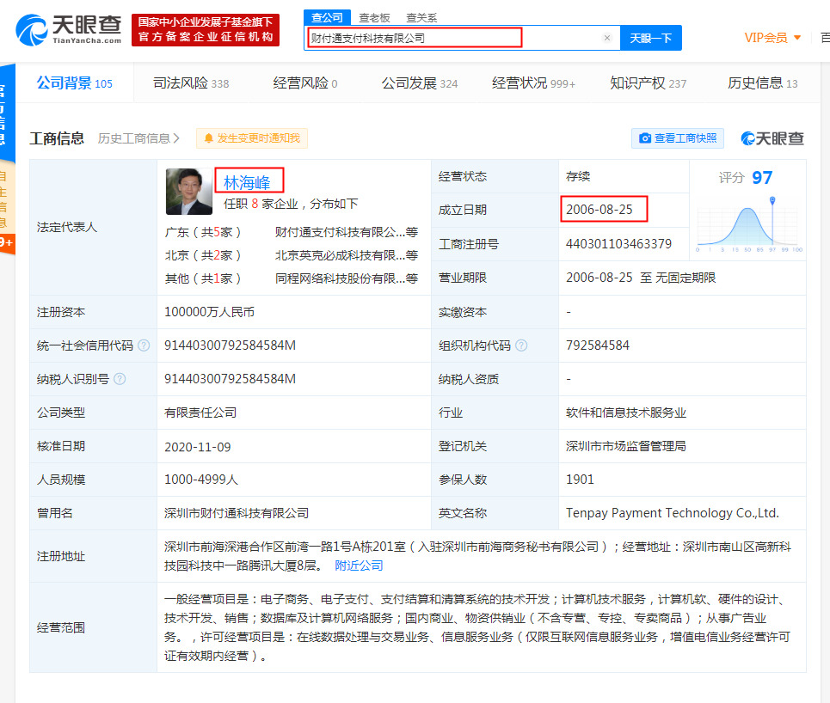Select registered capital 100000万人民币
The height and width of the screenshot is (703, 830).
209,312
